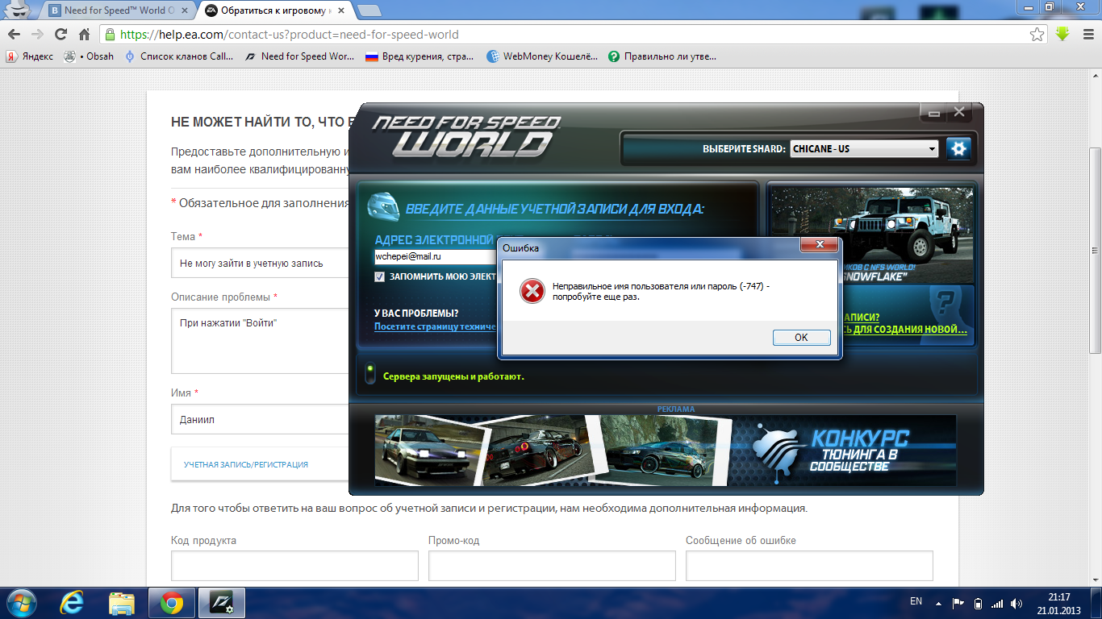Screen dimensions: 1102x619
Task: Open the 'Need for Speed Wor...' bookmark
Action: click(299, 56)
